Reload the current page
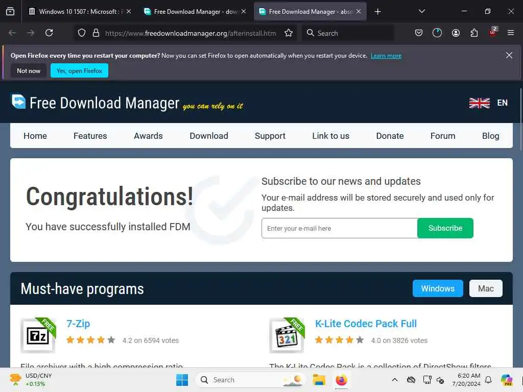The height and width of the screenshot is (392, 523). point(50,33)
